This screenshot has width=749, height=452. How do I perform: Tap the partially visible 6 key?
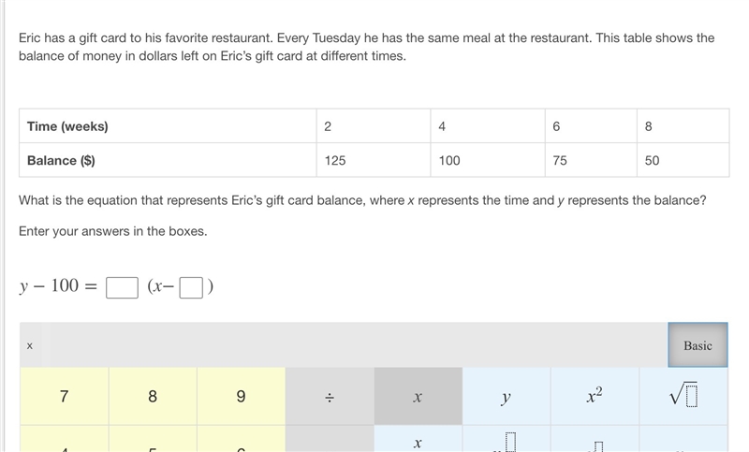click(241, 439)
